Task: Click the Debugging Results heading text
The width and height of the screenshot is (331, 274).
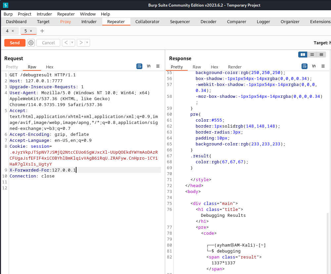Action: point(223,215)
